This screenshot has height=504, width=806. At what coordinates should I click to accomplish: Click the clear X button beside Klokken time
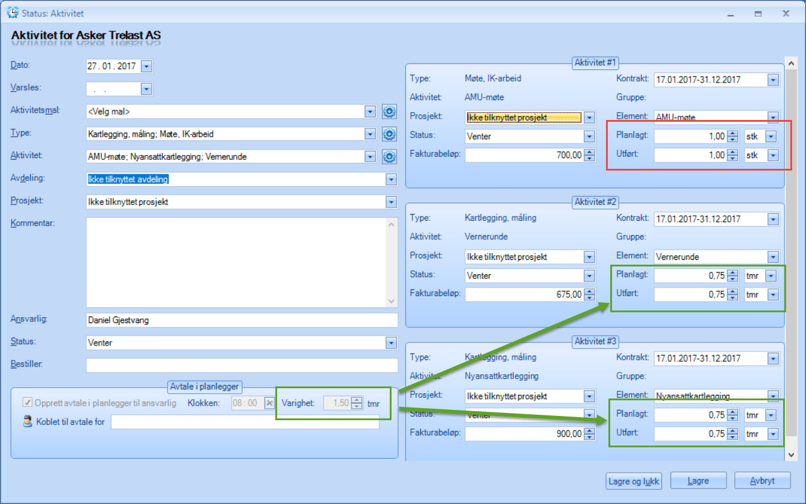pos(269,403)
